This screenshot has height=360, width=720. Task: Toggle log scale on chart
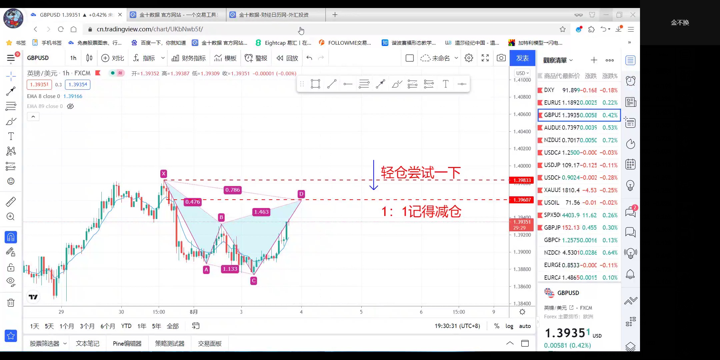point(509,326)
